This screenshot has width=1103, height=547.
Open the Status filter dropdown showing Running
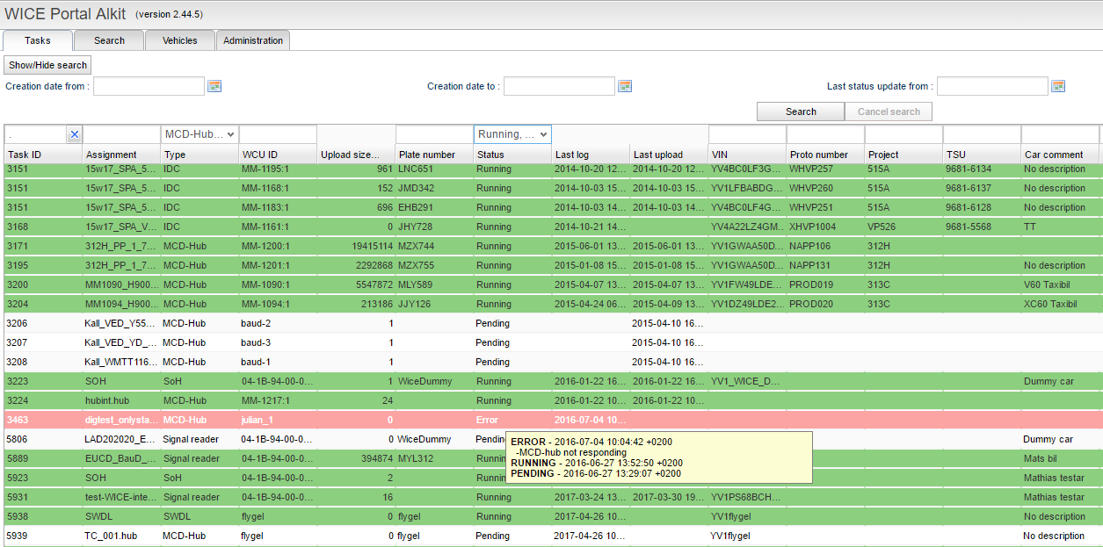(512, 134)
